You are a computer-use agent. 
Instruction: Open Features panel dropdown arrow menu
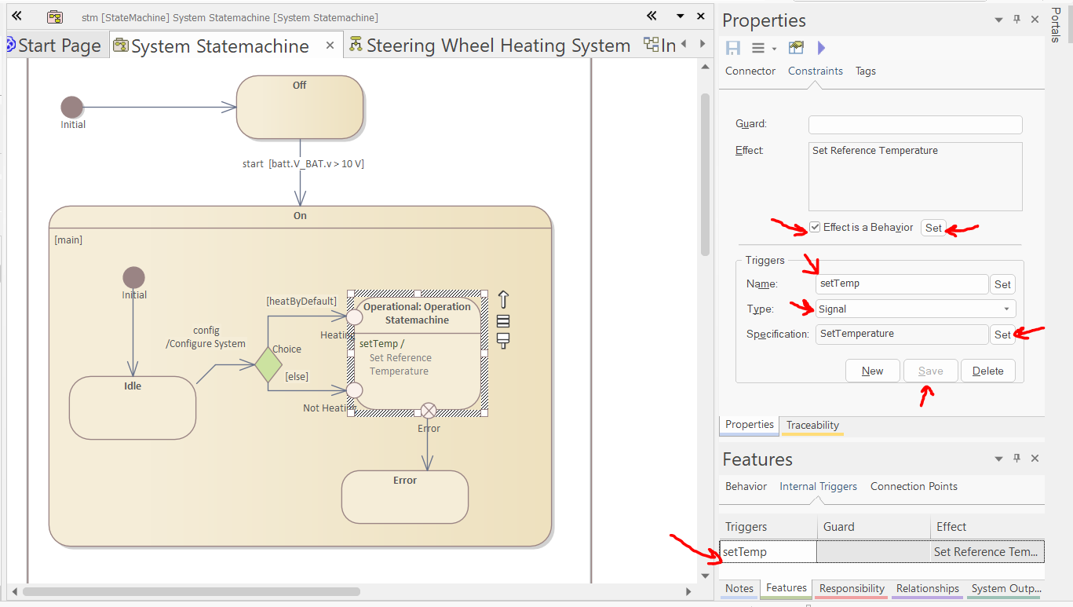click(x=998, y=459)
